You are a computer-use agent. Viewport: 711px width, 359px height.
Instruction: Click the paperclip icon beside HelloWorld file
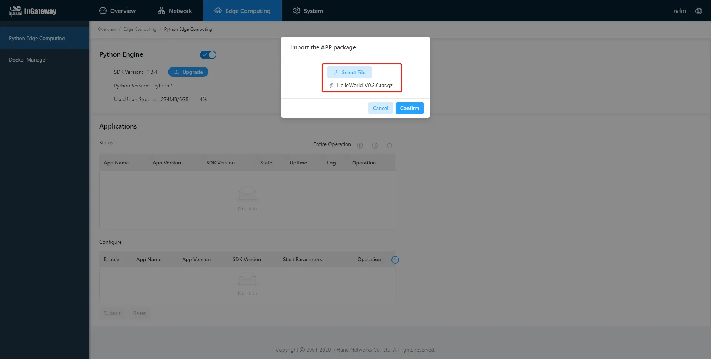(x=331, y=86)
